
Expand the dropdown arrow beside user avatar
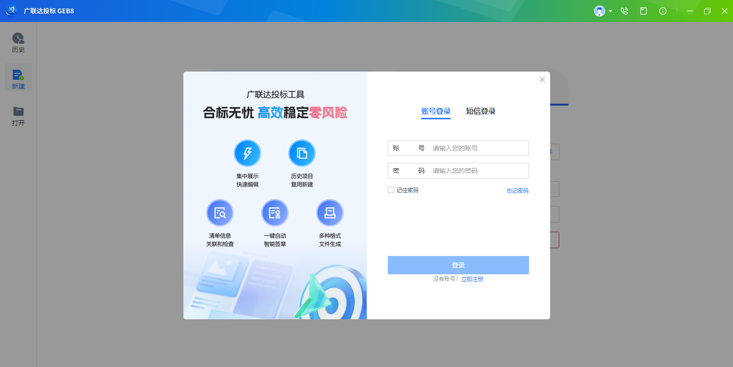pos(611,11)
